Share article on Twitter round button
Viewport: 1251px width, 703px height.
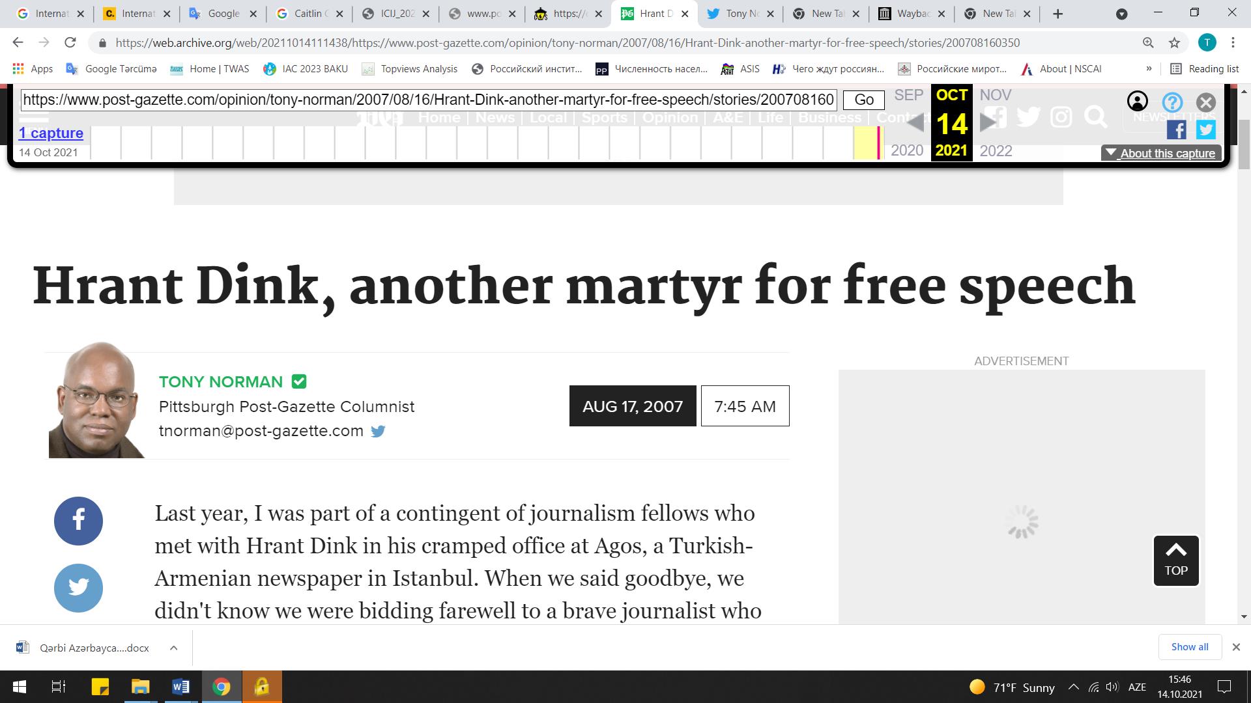point(78,588)
